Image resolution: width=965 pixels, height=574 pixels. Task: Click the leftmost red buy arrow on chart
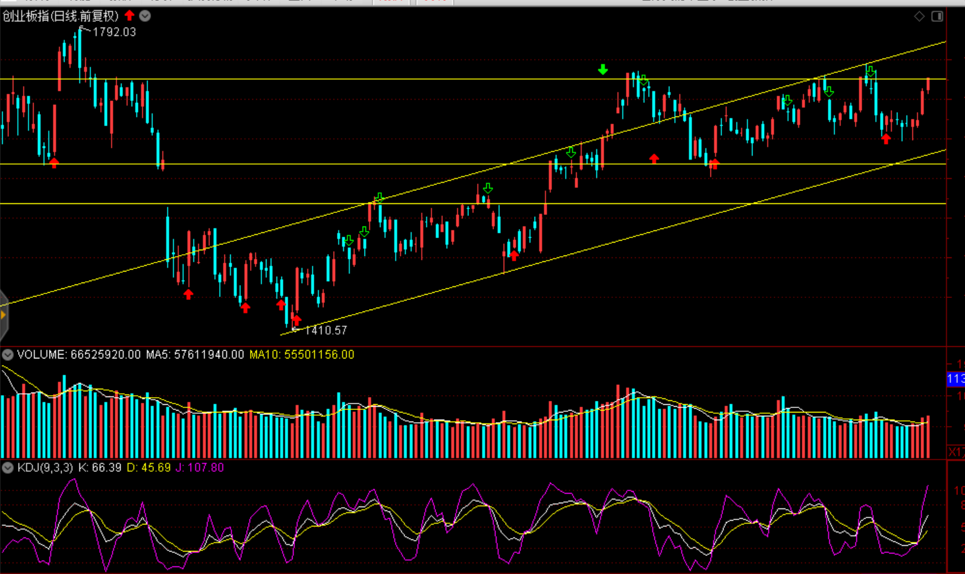(54, 163)
